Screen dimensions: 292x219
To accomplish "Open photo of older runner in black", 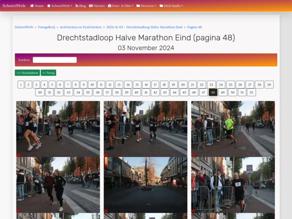I will pos(233,185).
